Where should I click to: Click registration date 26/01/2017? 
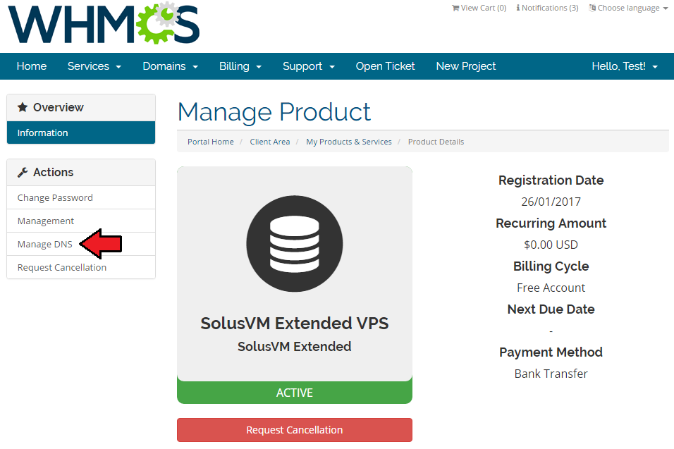551,202
